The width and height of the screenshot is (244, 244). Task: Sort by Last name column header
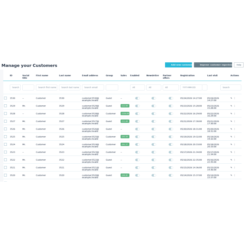(65, 76)
